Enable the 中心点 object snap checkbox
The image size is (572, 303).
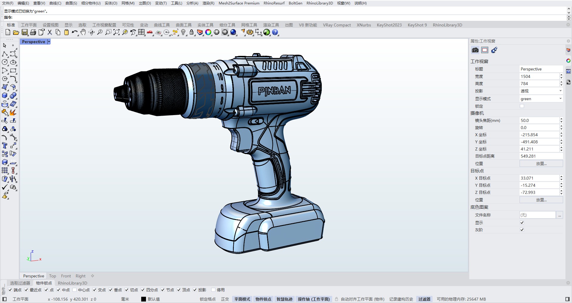click(74, 290)
